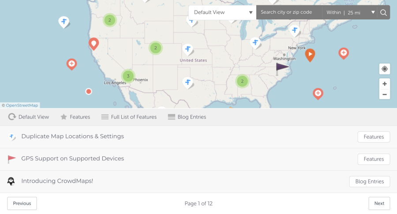Click the purple flag marker near Washington
This screenshot has height=214, width=397.
[x=281, y=68]
